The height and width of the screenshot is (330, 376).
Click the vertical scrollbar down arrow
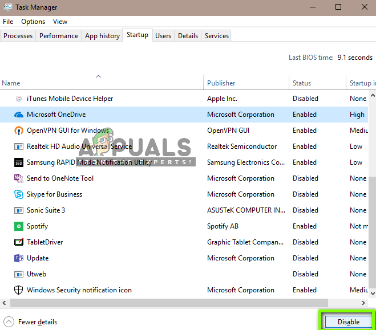pyautogui.click(x=373, y=293)
